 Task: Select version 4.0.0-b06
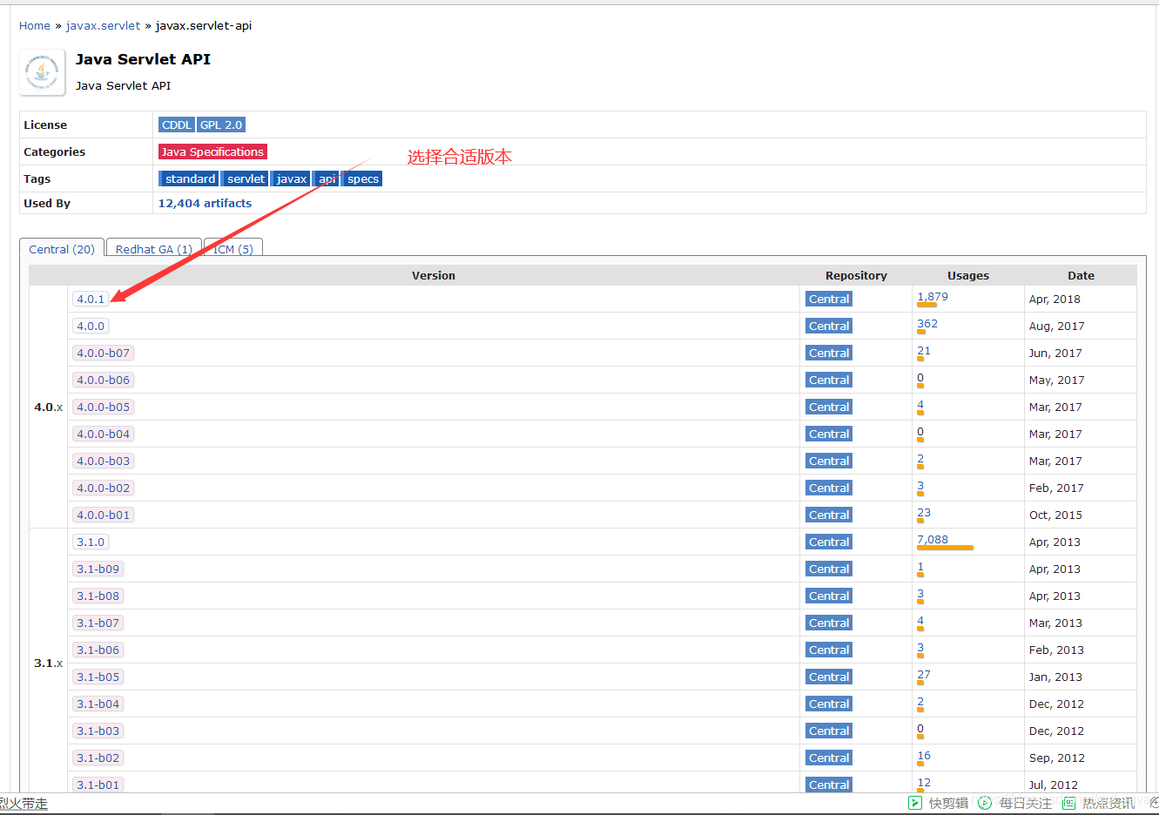point(103,380)
